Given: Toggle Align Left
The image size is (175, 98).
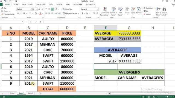Looking at the screenshot, I should coord(46,13).
